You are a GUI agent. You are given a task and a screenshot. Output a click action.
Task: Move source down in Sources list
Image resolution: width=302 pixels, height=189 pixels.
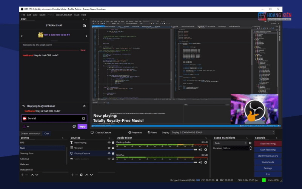pos(91,175)
